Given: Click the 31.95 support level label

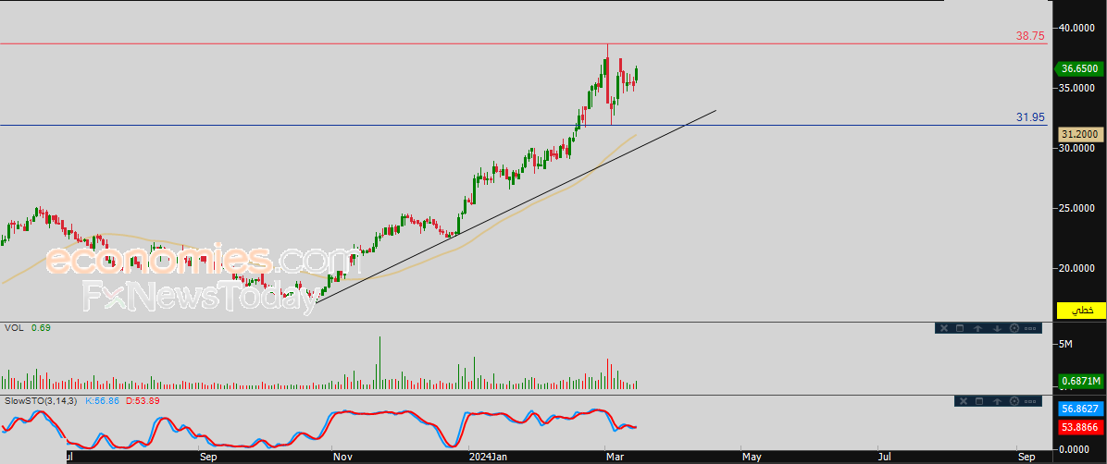Looking at the screenshot, I should click(1030, 117).
